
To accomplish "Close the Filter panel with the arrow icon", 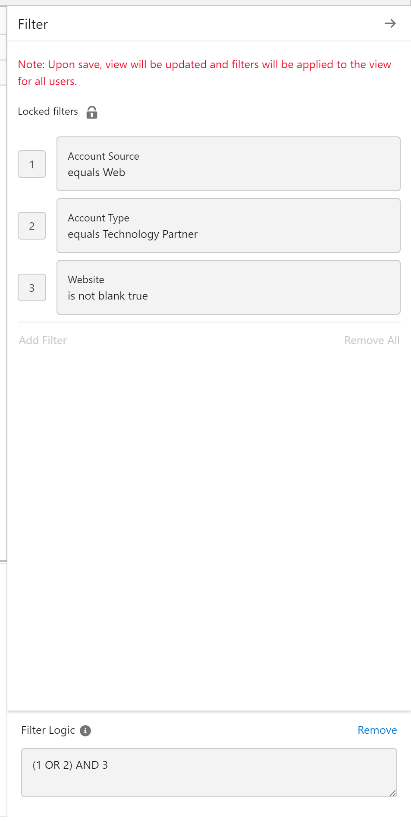I will click(390, 23).
